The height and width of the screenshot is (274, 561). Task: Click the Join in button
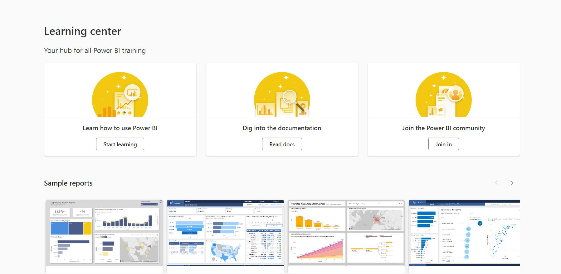tap(443, 144)
